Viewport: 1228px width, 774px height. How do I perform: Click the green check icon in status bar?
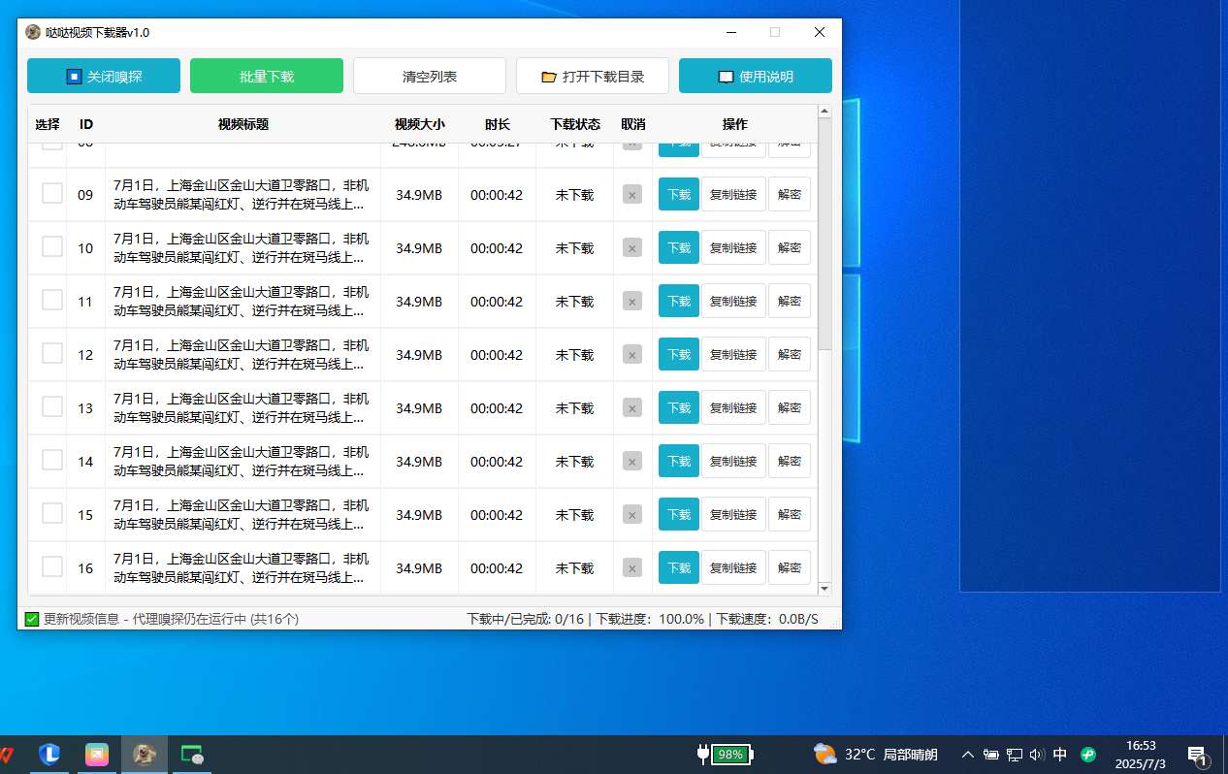(x=32, y=619)
